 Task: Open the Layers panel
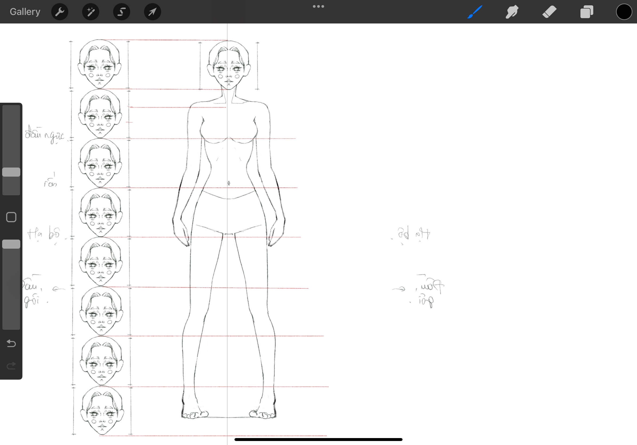point(587,12)
